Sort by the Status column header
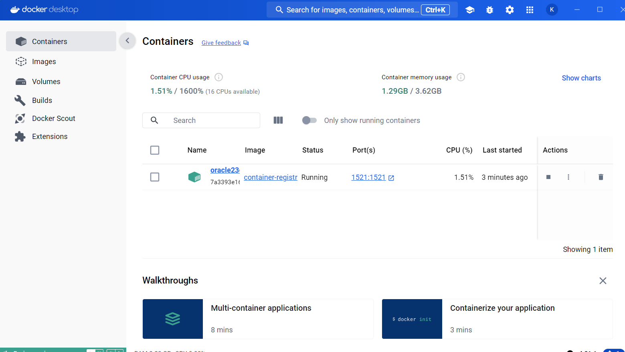The height and width of the screenshot is (352, 625). (313, 150)
